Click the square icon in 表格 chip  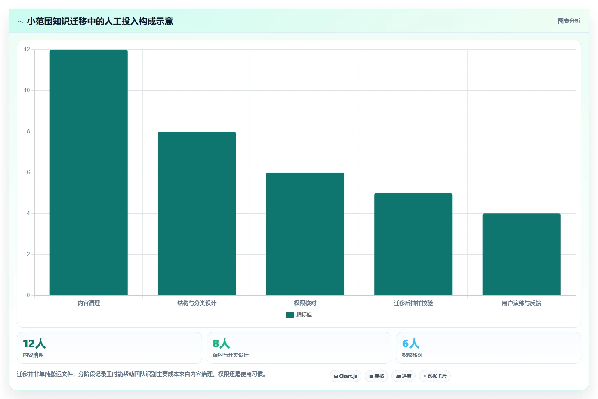(x=371, y=377)
